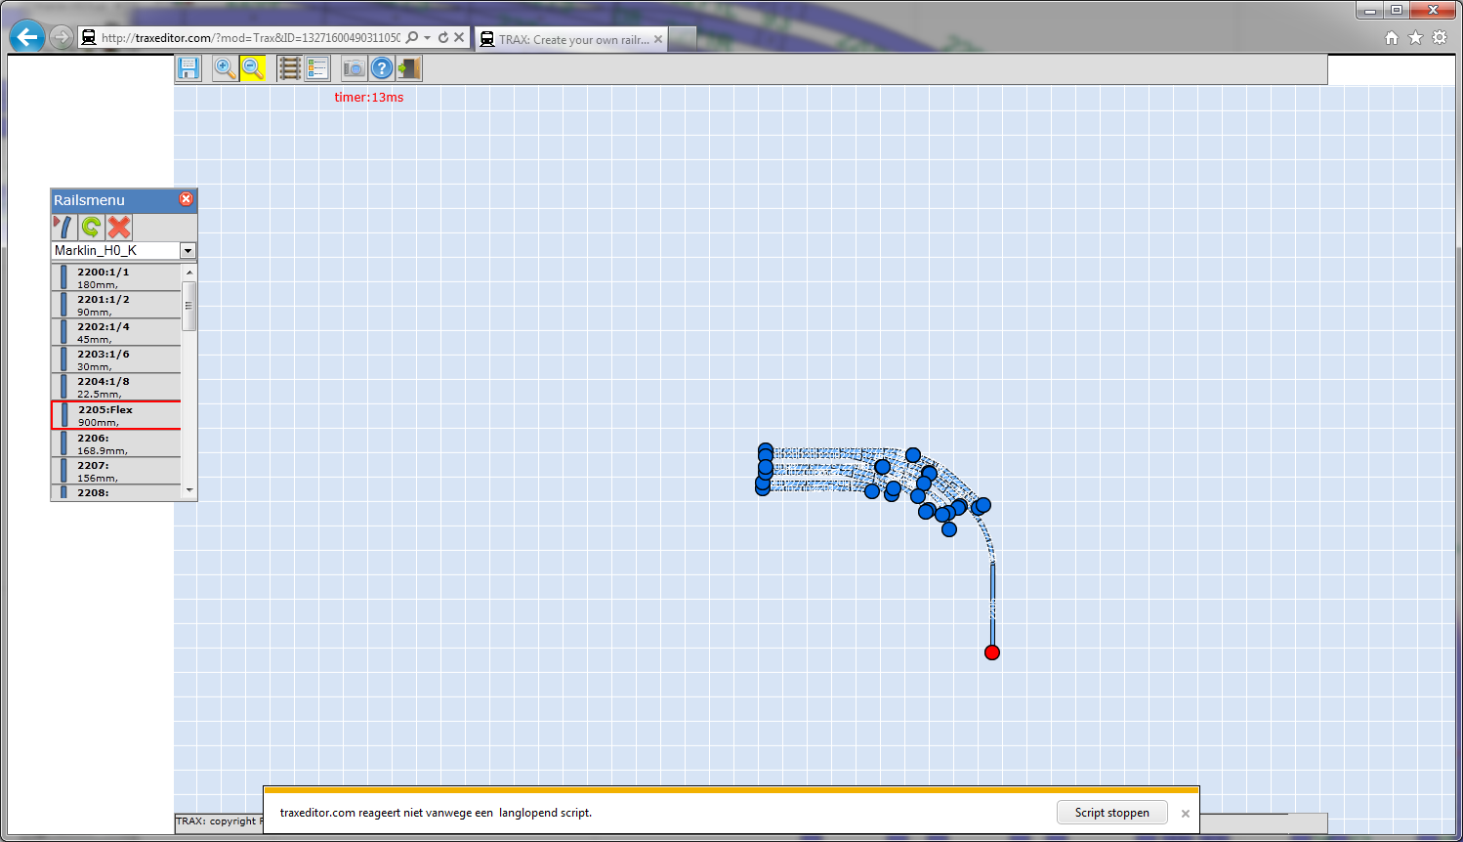Select the TRAX: Create your own railr... tab
This screenshot has width=1463, height=842.
point(571,39)
